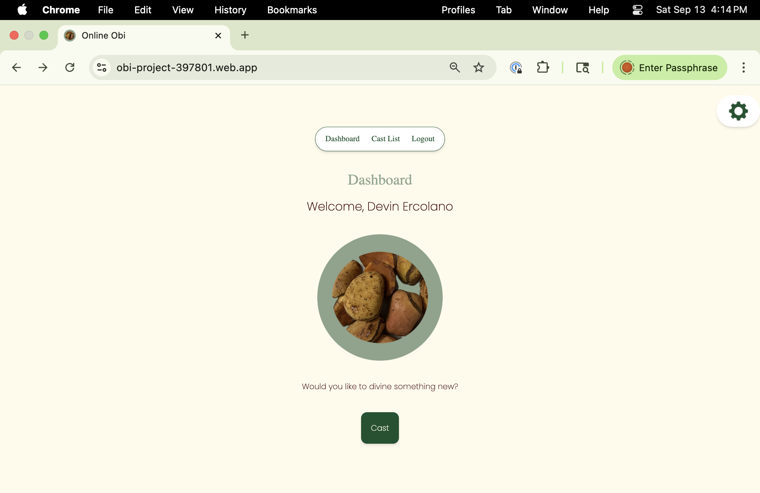
Task: Bookmark this page with the star icon
Action: tap(478, 67)
